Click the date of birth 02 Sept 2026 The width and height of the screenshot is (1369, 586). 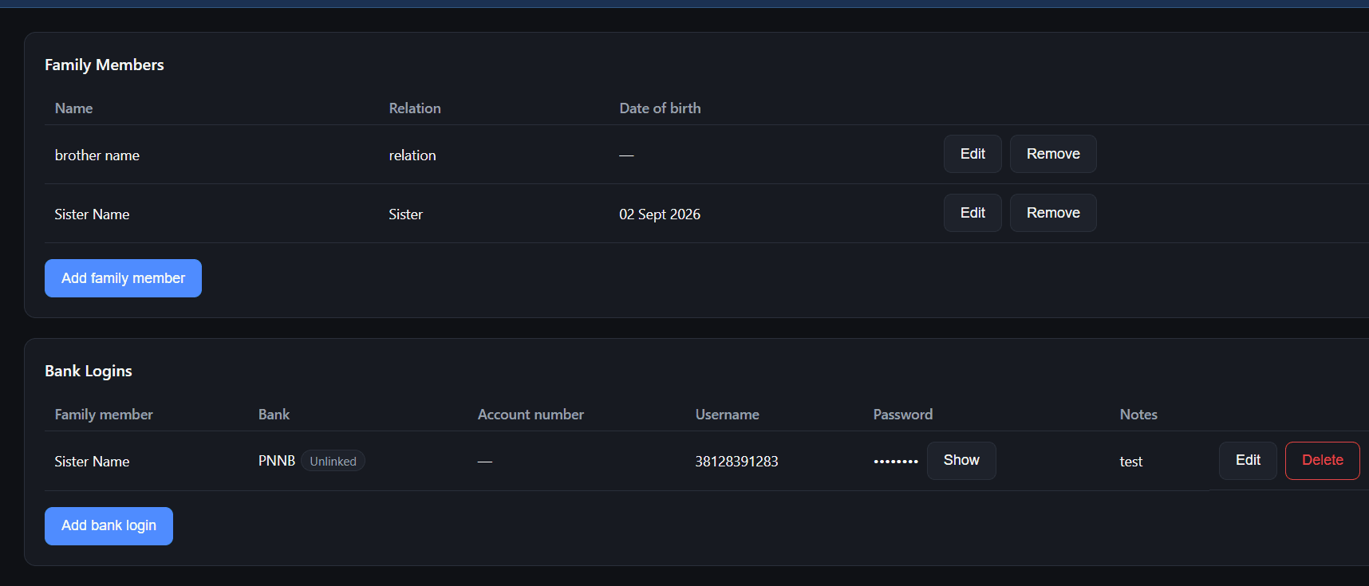pyautogui.click(x=660, y=214)
